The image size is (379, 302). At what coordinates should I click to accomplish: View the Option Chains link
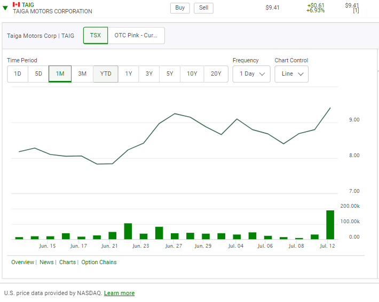click(99, 262)
